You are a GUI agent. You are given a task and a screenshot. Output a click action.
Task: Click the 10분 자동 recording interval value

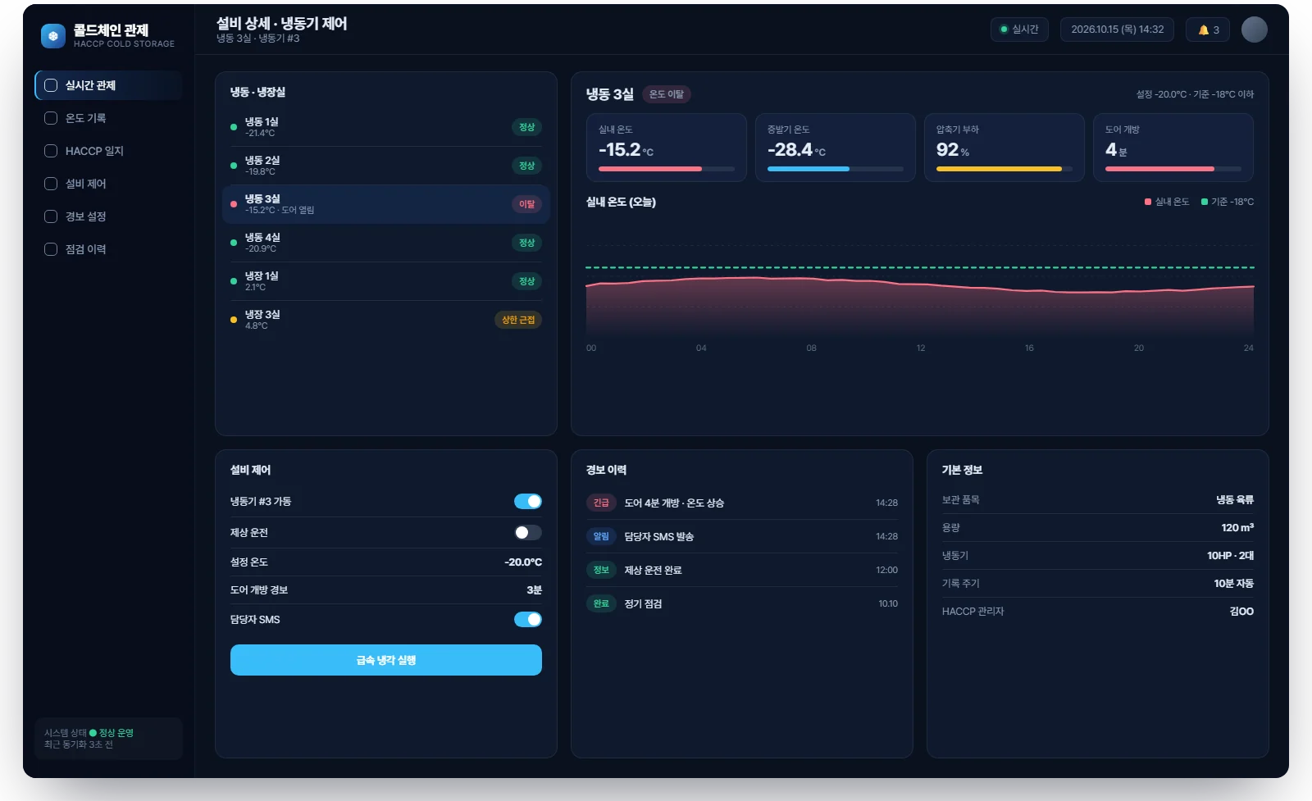click(1233, 584)
